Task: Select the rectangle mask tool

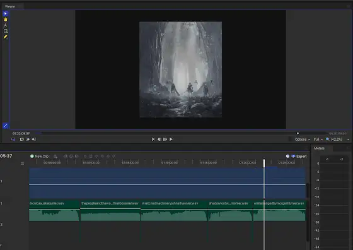Action: [x=6, y=31]
